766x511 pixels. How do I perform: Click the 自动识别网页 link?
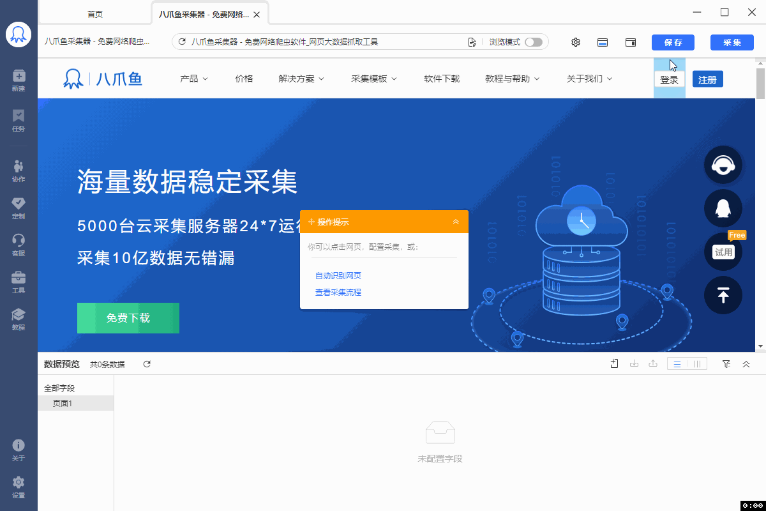click(338, 276)
